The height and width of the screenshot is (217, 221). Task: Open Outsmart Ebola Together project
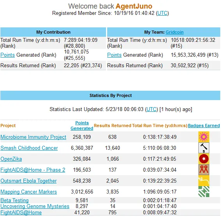point(28,181)
